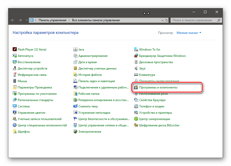This screenshot has width=231, height=166.
Task: Open the Java control panel icon
Action: point(75,50)
